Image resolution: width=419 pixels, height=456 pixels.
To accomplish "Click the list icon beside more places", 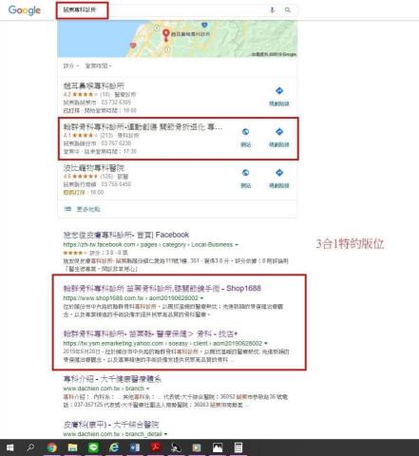I will point(67,209).
